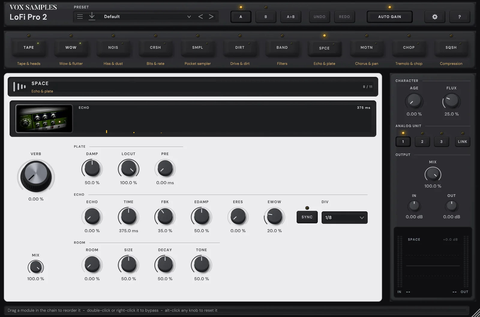Click the REDO button
This screenshot has width=480, height=317.
coord(344,17)
